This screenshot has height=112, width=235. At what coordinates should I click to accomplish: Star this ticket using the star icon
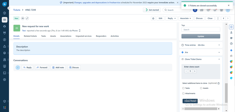pyautogui.click(x=153, y=18)
